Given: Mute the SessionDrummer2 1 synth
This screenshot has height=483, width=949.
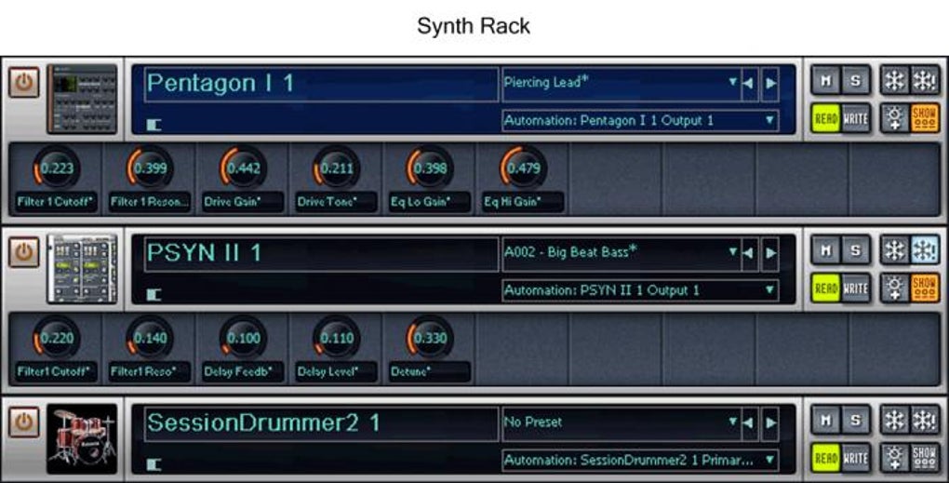Looking at the screenshot, I should point(825,421).
